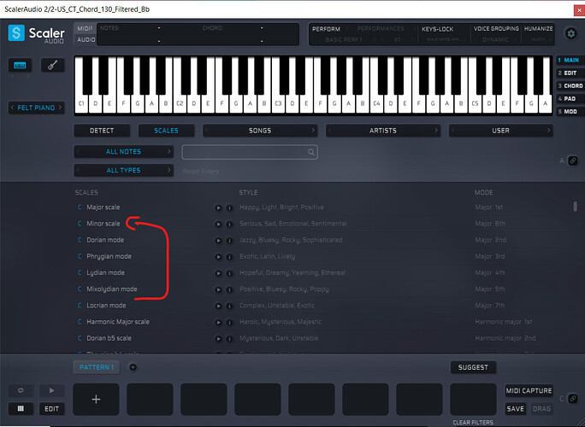Viewport: 585px width, 427px height.
Task: Click the search magnifier icon
Action: pyautogui.click(x=310, y=152)
